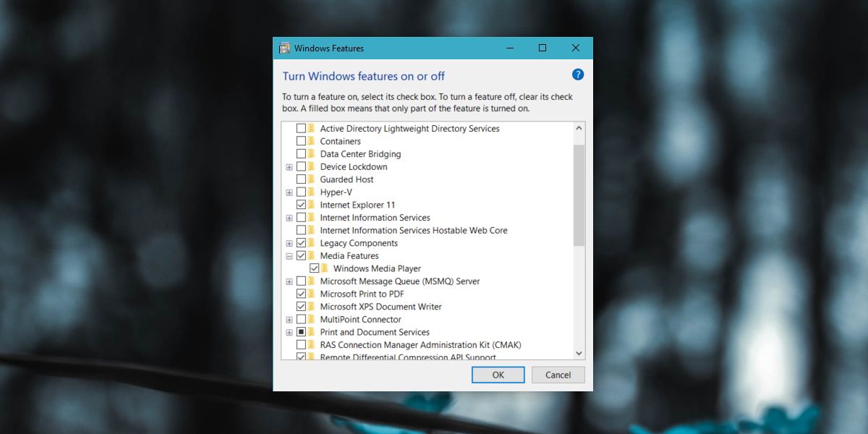Image resolution: width=868 pixels, height=434 pixels.
Task: Click folder icon beside Hyper-V
Action: coord(312,192)
